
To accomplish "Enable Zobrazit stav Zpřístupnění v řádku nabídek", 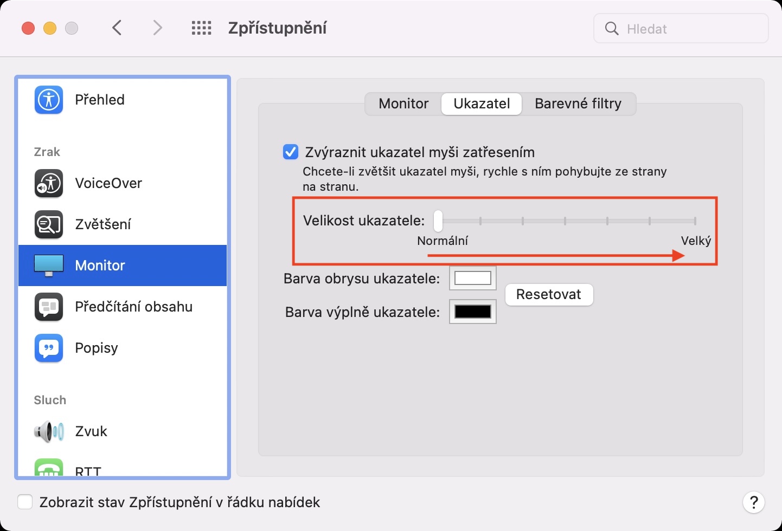I will [25, 502].
